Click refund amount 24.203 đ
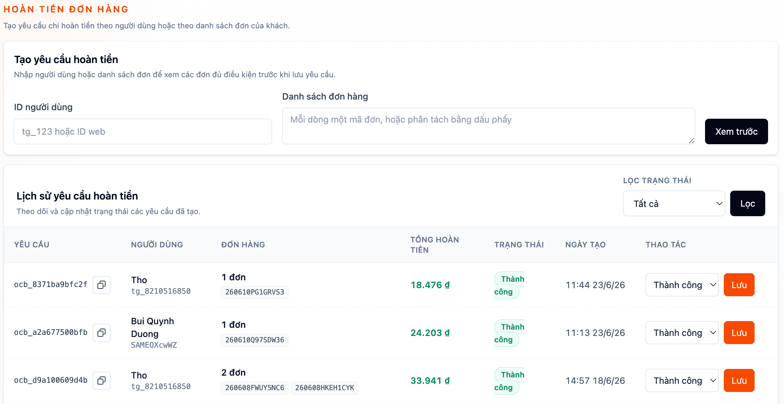784x404 pixels. click(x=430, y=333)
